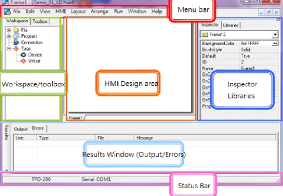
Task: Click the ID value 2
Action: click(242, 62)
